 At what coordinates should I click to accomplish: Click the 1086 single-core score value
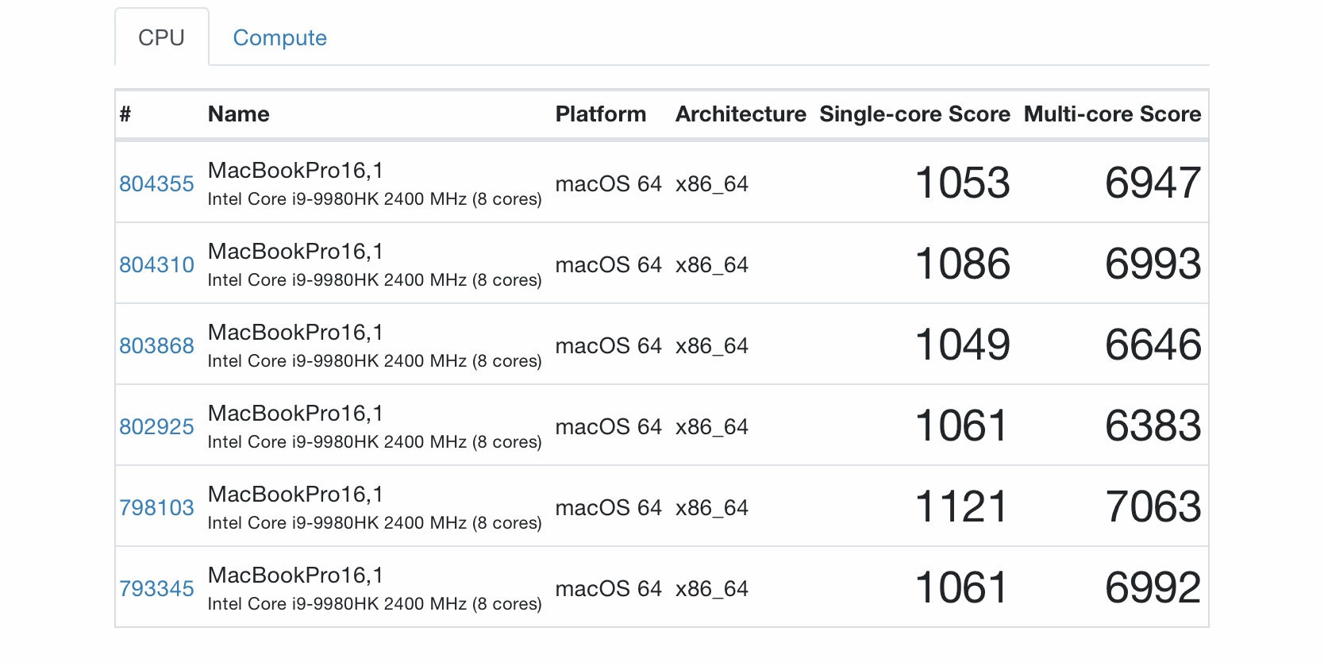click(x=962, y=264)
